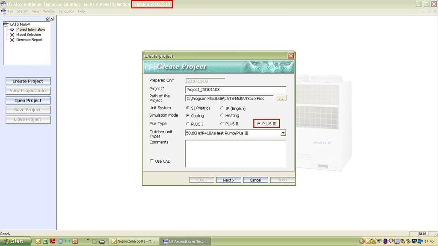The height and width of the screenshot is (246, 438).
Task: Click the Create Project sidebar button
Action: (x=28, y=81)
